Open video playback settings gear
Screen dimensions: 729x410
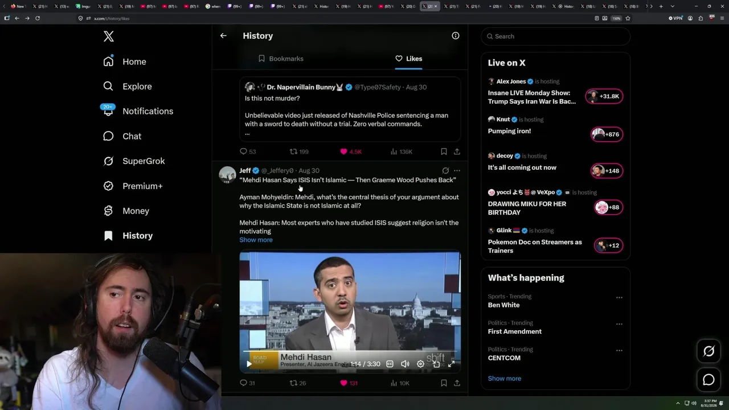[x=420, y=364]
